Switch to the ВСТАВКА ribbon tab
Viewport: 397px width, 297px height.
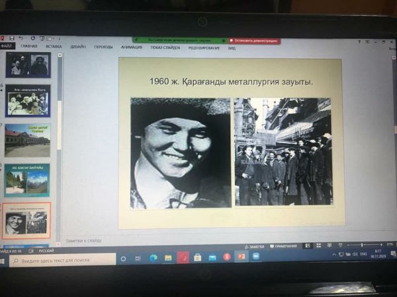click(54, 47)
